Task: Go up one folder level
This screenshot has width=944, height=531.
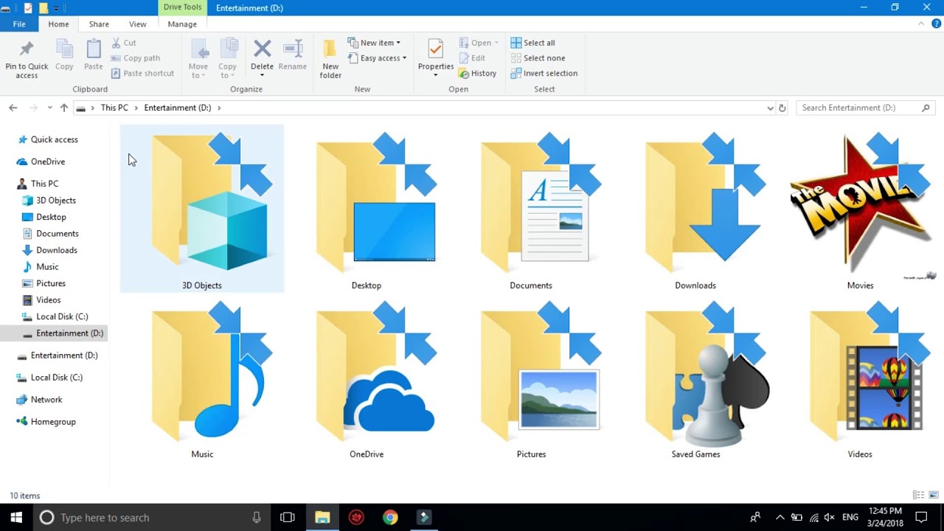Action: tap(64, 108)
